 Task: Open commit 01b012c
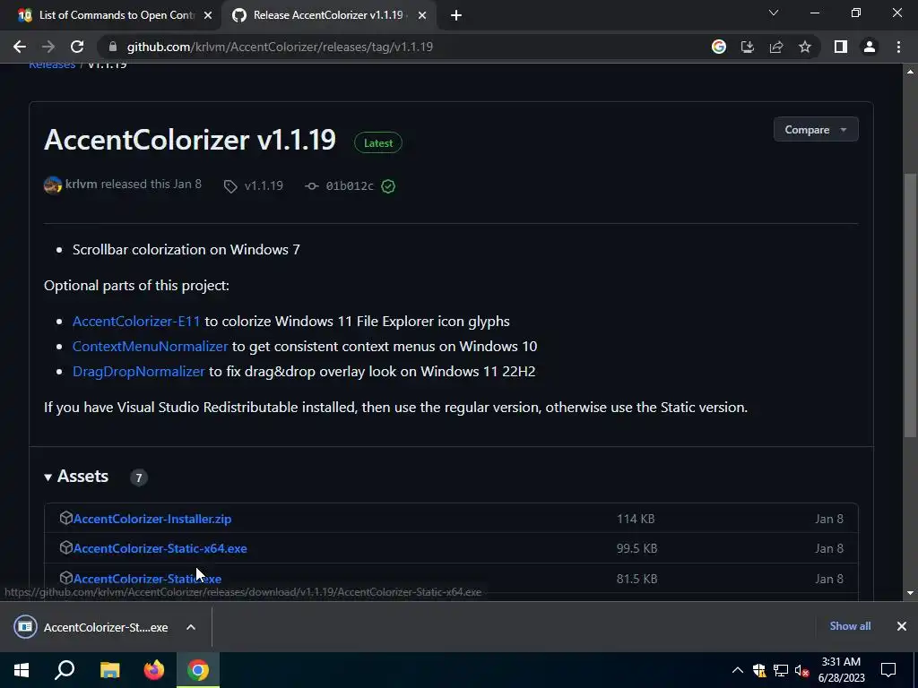350,186
